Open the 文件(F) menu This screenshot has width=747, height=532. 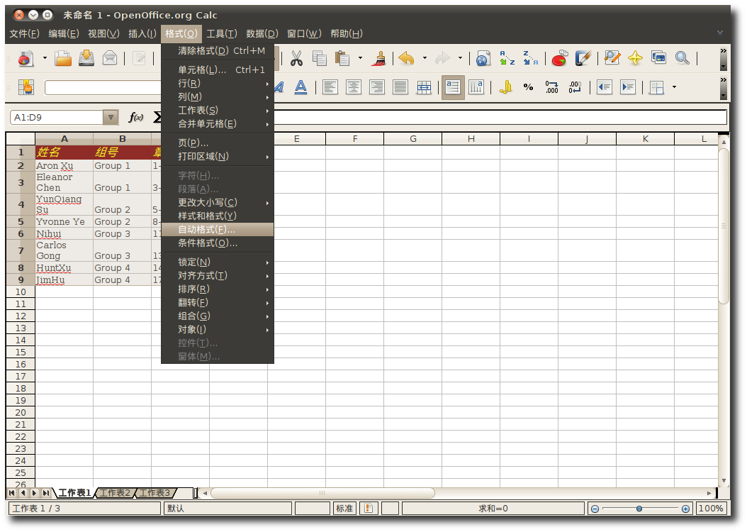(x=24, y=33)
